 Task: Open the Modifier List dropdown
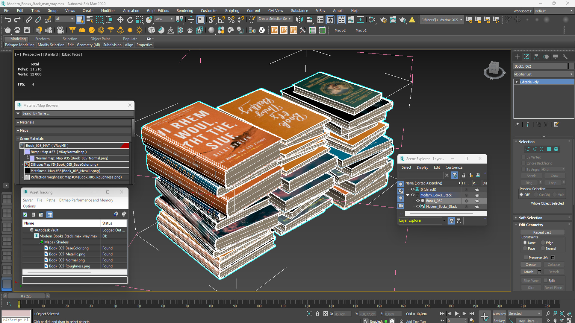click(x=543, y=74)
